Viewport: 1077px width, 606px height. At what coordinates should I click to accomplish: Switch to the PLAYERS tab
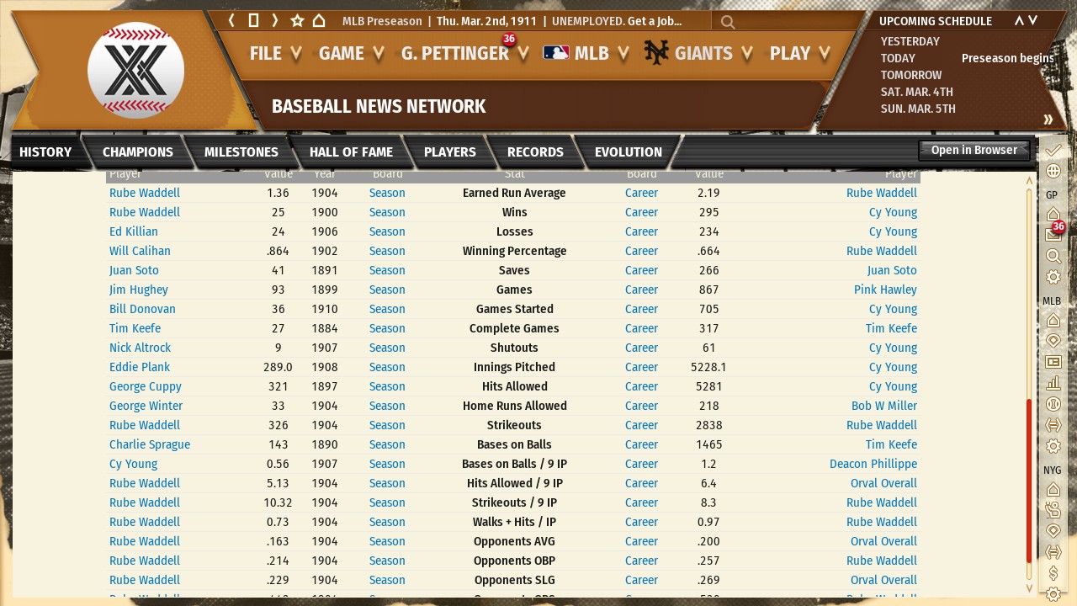click(x=450, y=152)
